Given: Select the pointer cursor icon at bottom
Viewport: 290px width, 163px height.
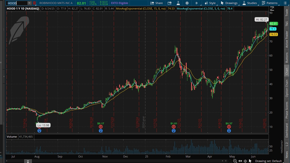Looking at the screenshot, I should [250, 161].
